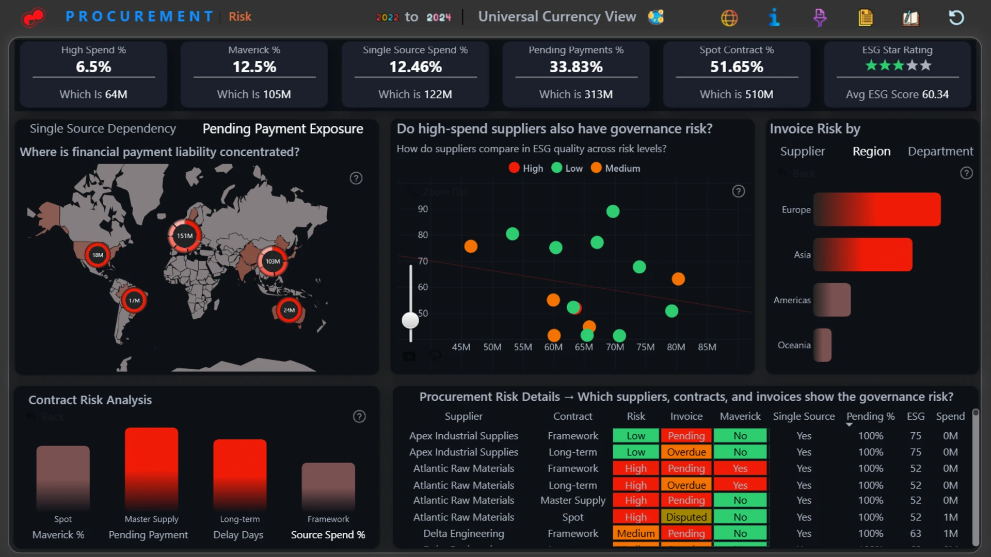
Task: Open the yellow notes icon
Action: [x=866, y=18]
